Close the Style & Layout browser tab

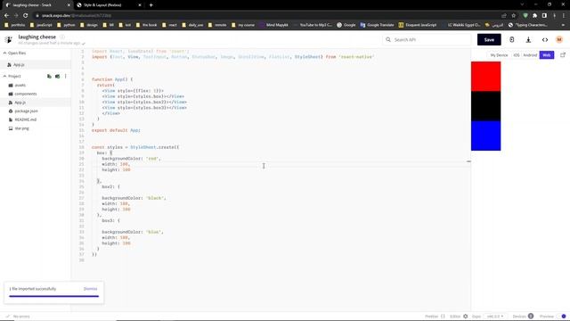pos(140,5)
